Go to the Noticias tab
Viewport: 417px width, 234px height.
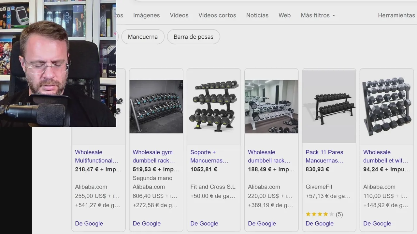pyautogui.click(x=257, y=15)
